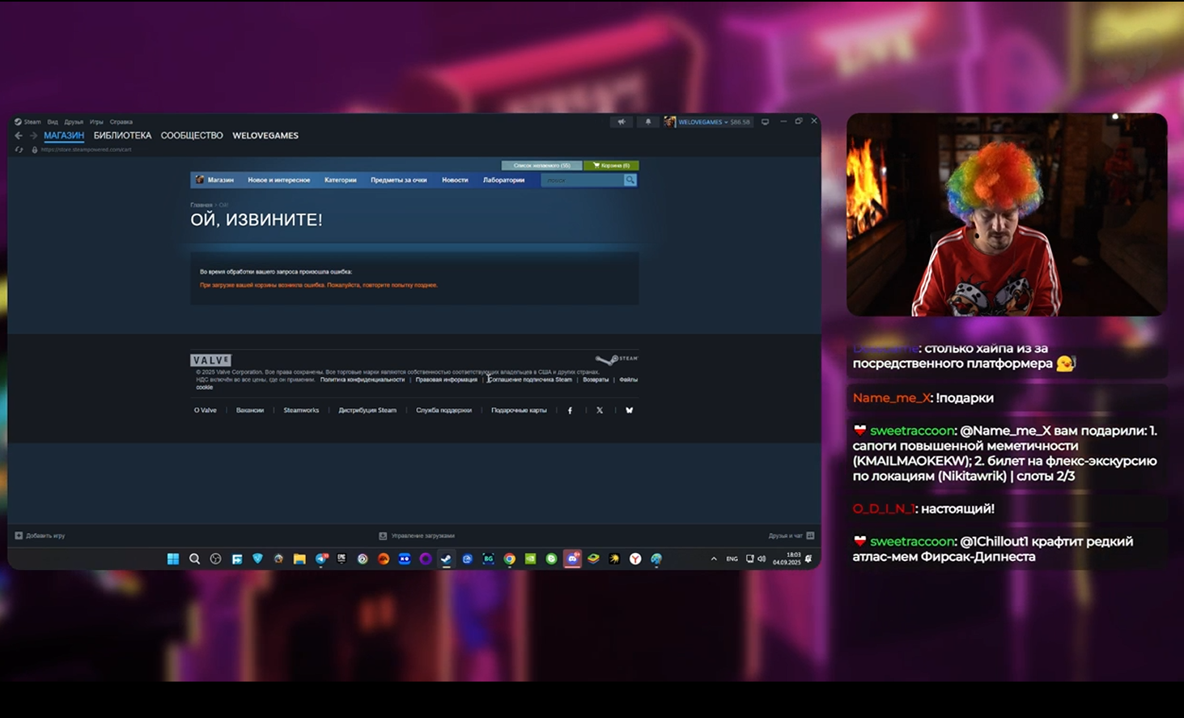Open Новое и интересное nav item
The height and width of the screenshot is (718, 1184).
(279, 180)
